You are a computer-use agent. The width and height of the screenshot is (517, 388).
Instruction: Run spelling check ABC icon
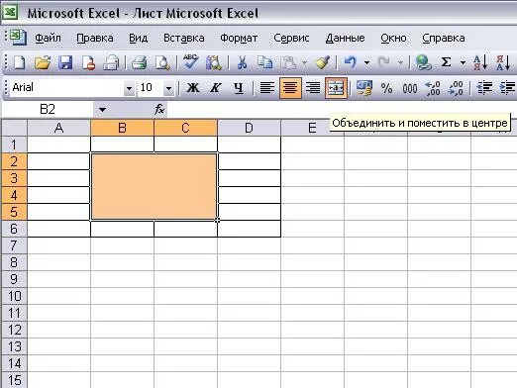click(x=190, y=62)
